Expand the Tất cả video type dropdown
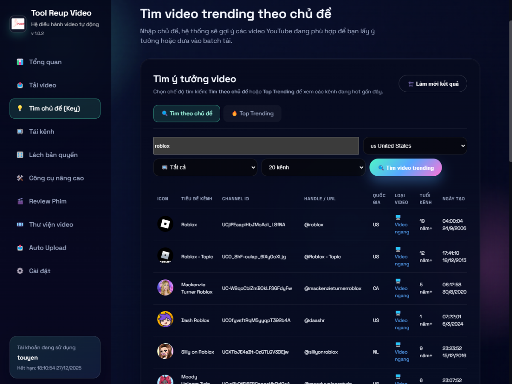Viewport: 512px width, 384px height. pos(205,168)
